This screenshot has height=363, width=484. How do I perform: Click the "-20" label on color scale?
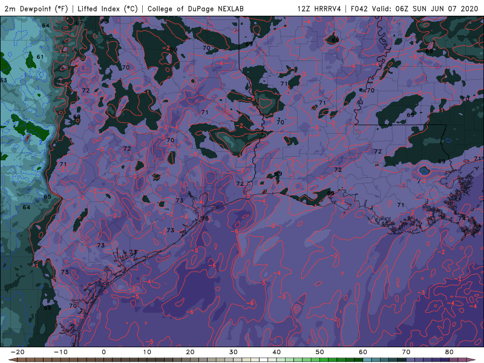[18, 352]
